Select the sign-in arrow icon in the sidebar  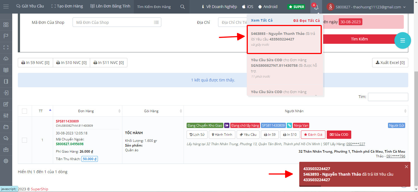pos(6,93)
